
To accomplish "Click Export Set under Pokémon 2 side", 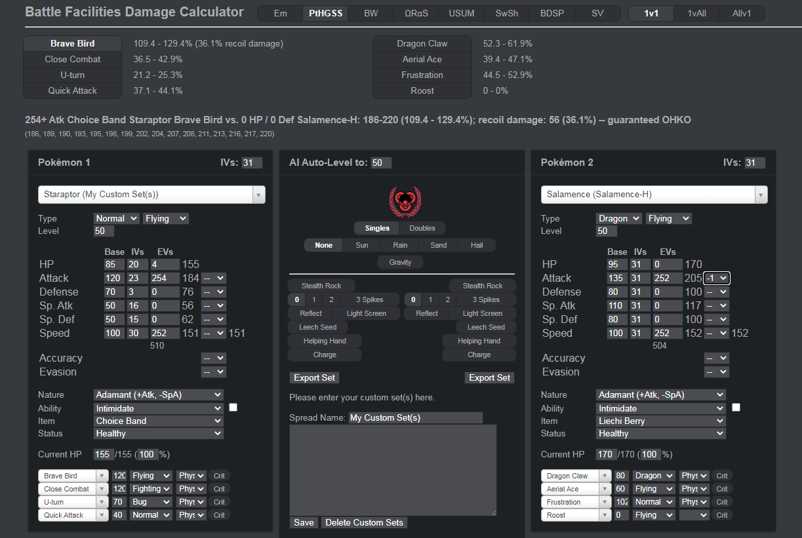I will [x=490, y=378].
